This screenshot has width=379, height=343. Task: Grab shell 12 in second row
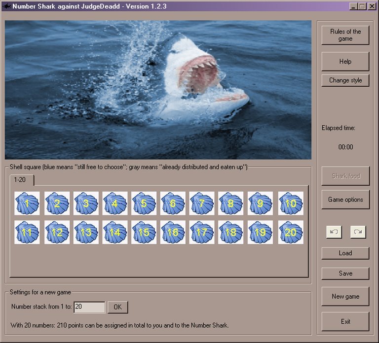click(57, 232)
